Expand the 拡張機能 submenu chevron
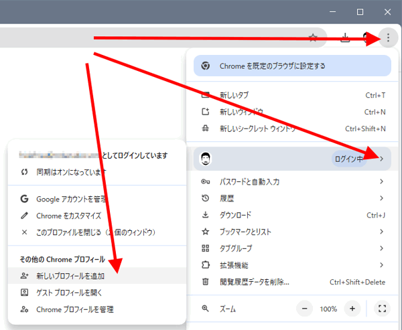Screen dimensions: 402x330 [381, 265]
